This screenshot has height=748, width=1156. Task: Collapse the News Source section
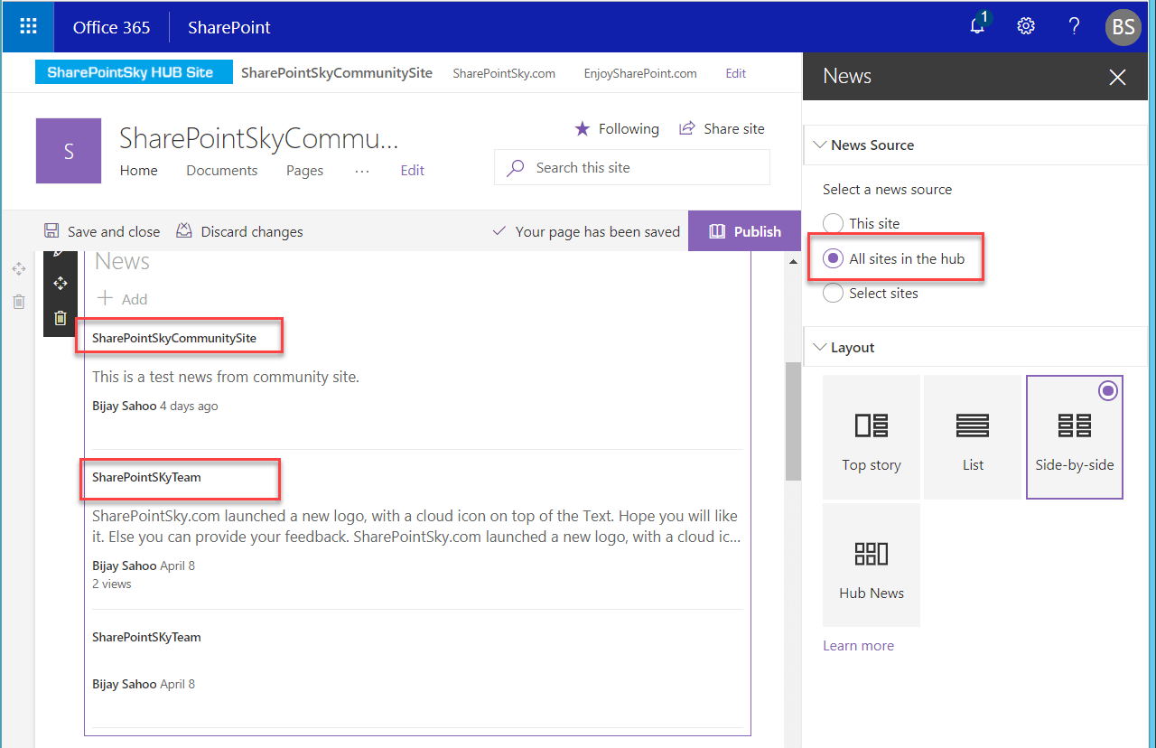tap(820, 145)
